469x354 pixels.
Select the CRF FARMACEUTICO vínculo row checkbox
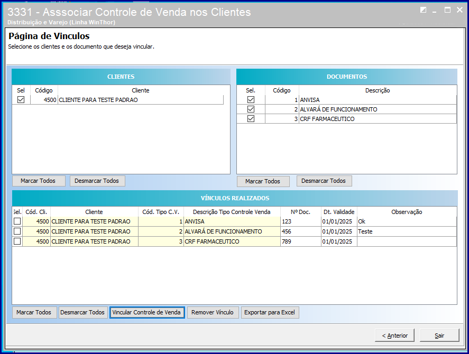(17, 241)
